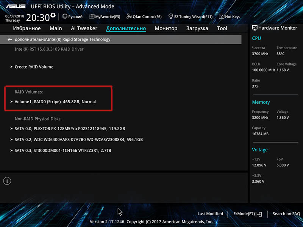Expand Create RAID Volume arrow
This screenshot has width=303, height=227.
11,67
